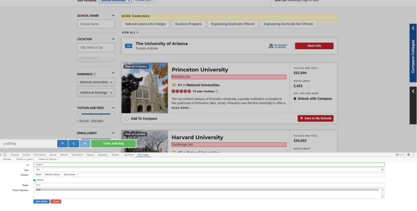Click Save selector button
This screenshot has width=417, height=211.
click(x=41, y=201)
